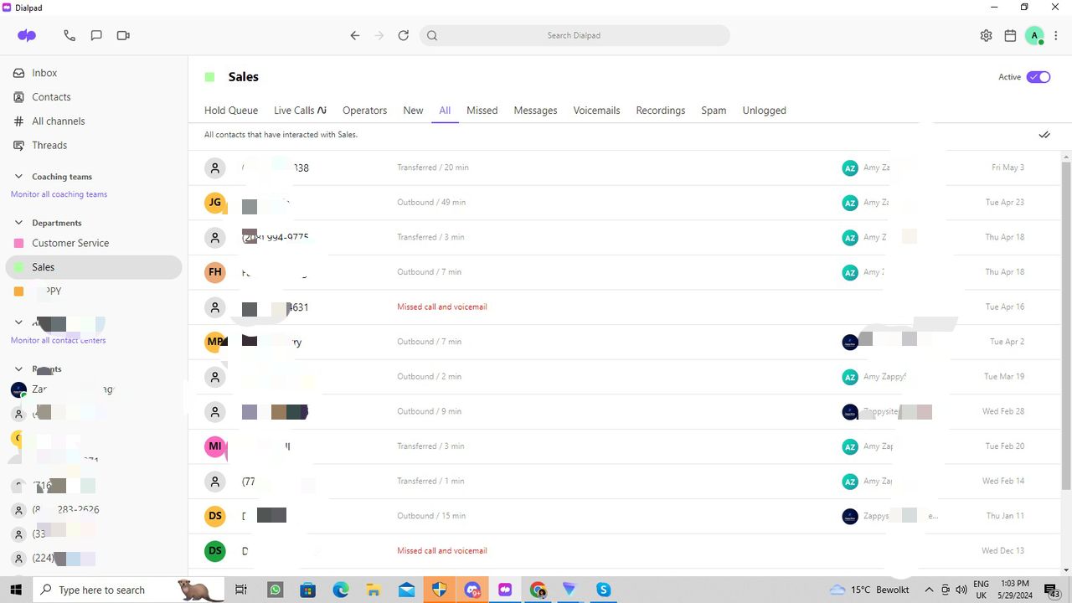Viewport: 1072px width, 603px height.
Task: Click the mark all read double-check icon
Action: (1044, 135)
